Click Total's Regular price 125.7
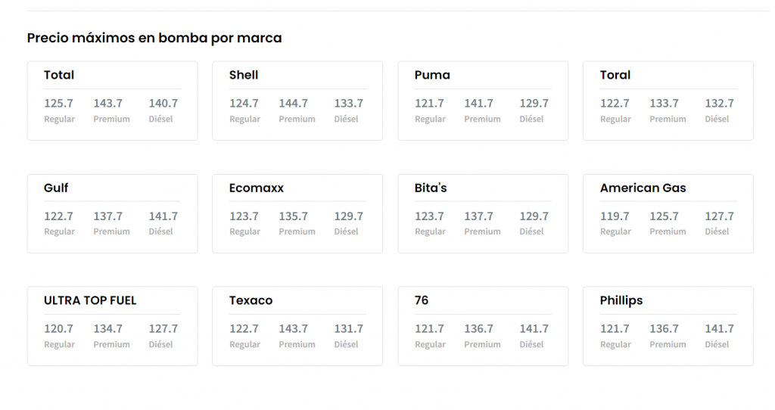The width and height of the screenshot is (775, 410). coord(58,104)
